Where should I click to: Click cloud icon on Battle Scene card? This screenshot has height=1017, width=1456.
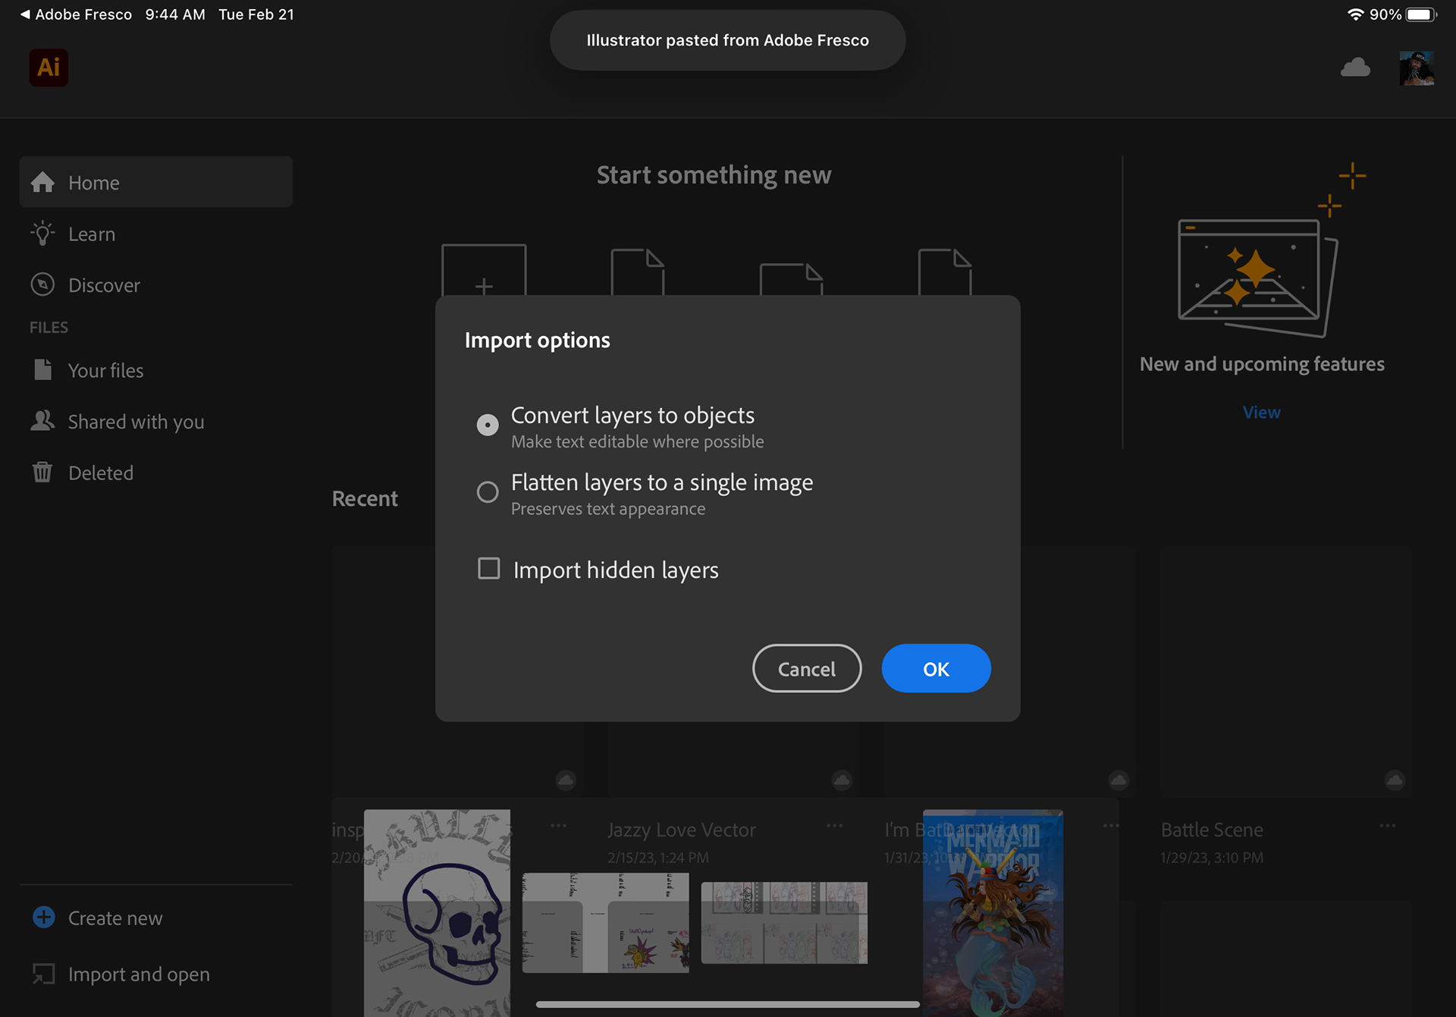[x=1395, y=780]
